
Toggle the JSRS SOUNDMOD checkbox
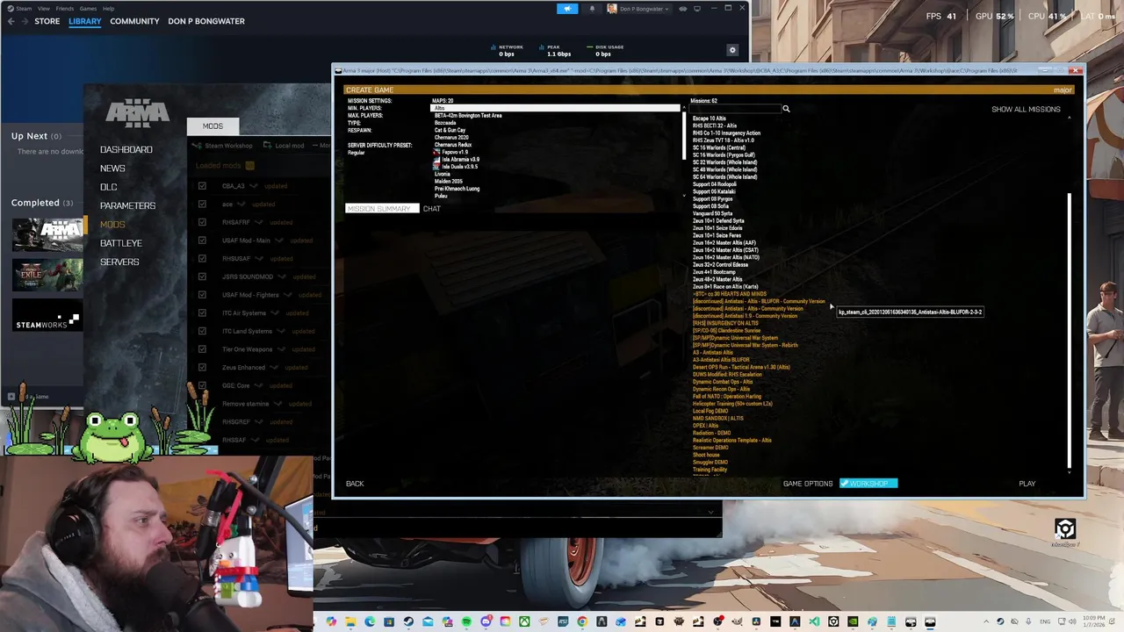(202, 276)
